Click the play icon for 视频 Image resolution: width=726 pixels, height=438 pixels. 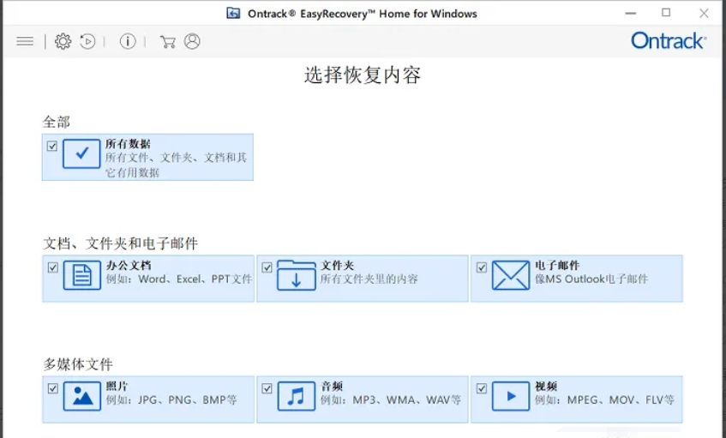pos(511,396)
